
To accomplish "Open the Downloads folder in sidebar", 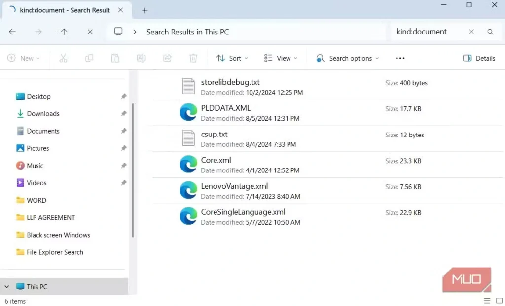I will [x=43, y=114].
